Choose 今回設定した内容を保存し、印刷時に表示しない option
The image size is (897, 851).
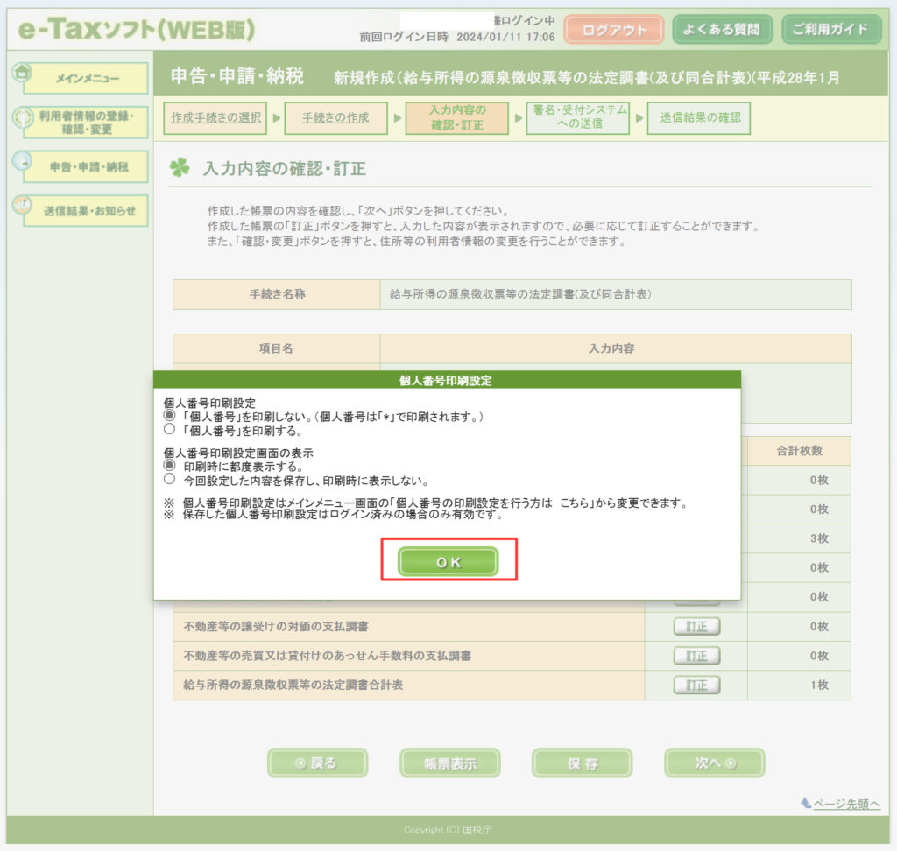[170, 481]
